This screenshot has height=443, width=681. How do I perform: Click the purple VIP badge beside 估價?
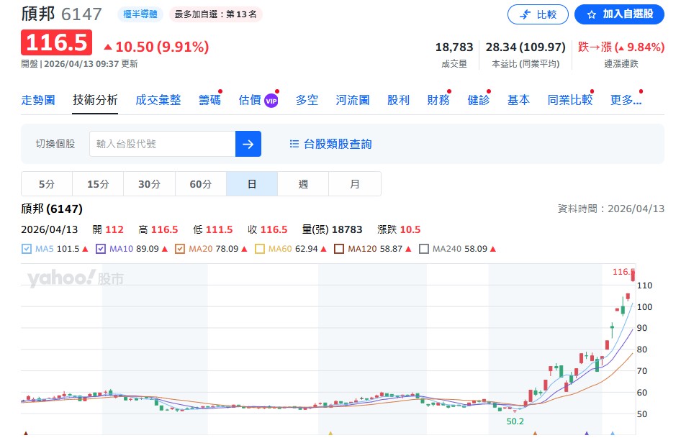pos(271,100)
